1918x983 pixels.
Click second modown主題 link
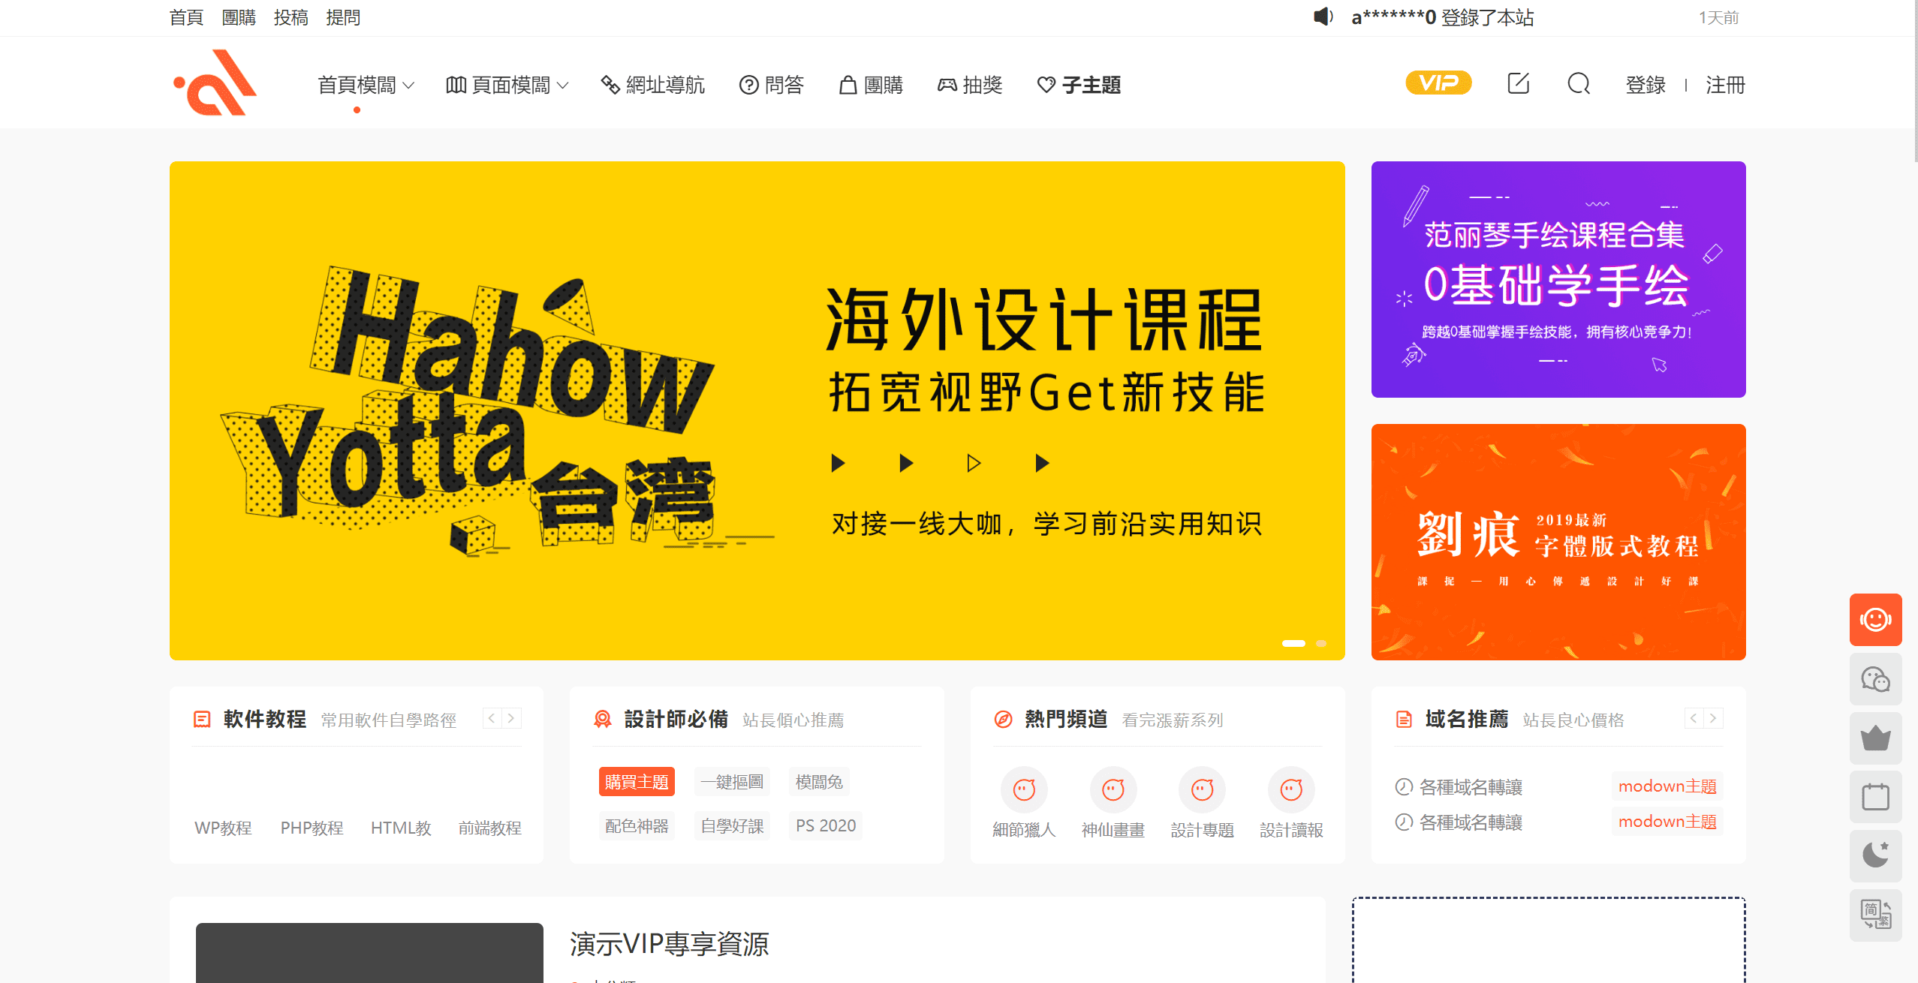pyautogui.click(x=1667, y=821)
